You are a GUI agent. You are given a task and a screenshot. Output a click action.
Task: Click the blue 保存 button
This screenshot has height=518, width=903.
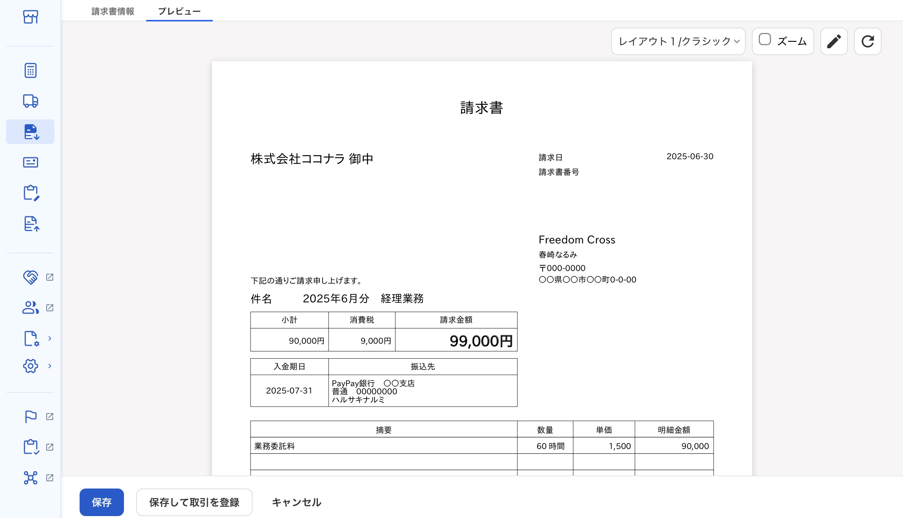coord(101,502)
